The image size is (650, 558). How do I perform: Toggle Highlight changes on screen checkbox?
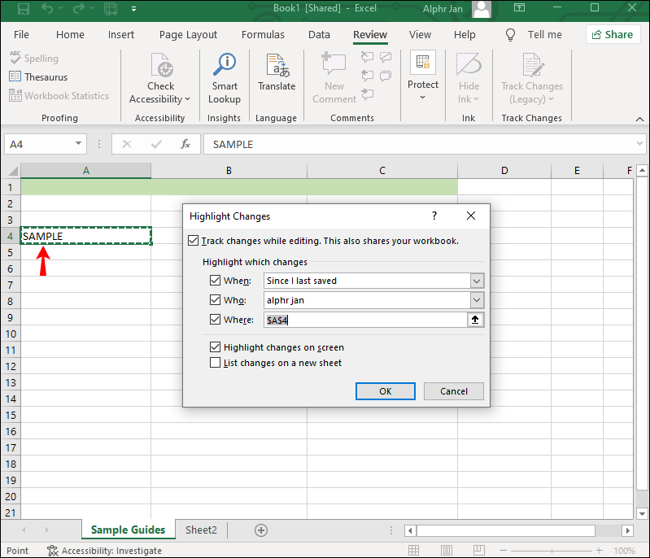click(x=215, y=347)
